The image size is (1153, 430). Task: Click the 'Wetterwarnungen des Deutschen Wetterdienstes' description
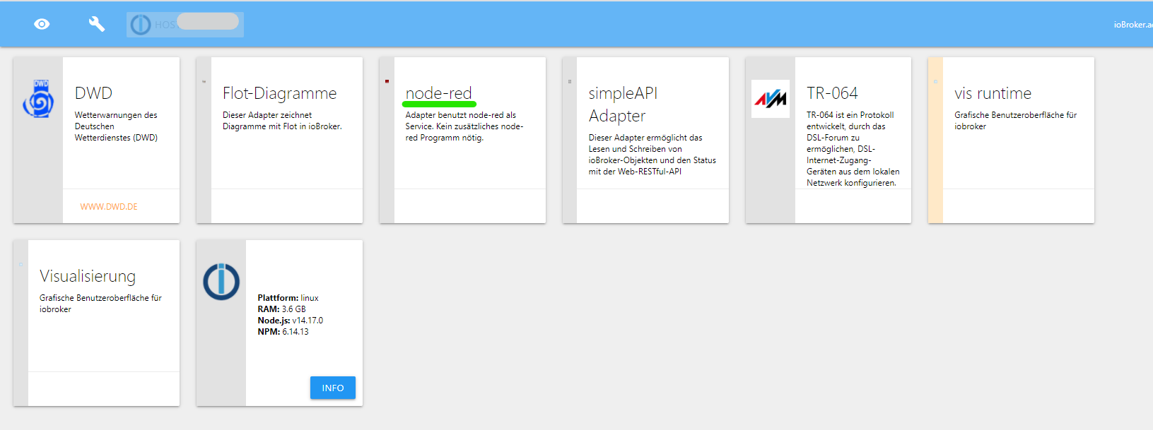tap(116, 126)
